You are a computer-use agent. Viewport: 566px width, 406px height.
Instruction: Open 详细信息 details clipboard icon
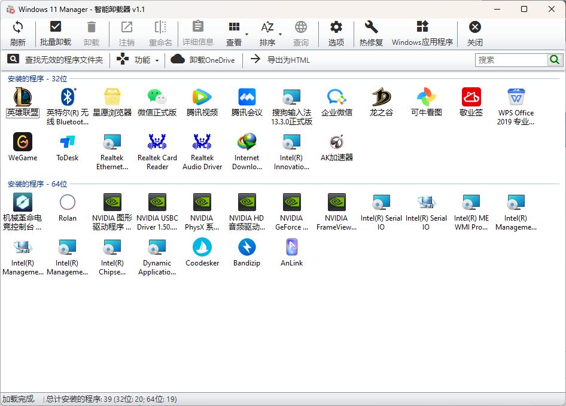tap(198, 26)
